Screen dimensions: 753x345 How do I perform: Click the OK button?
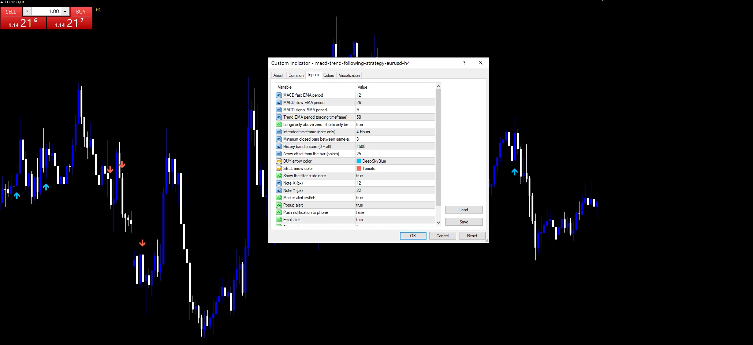click(413, 236)
